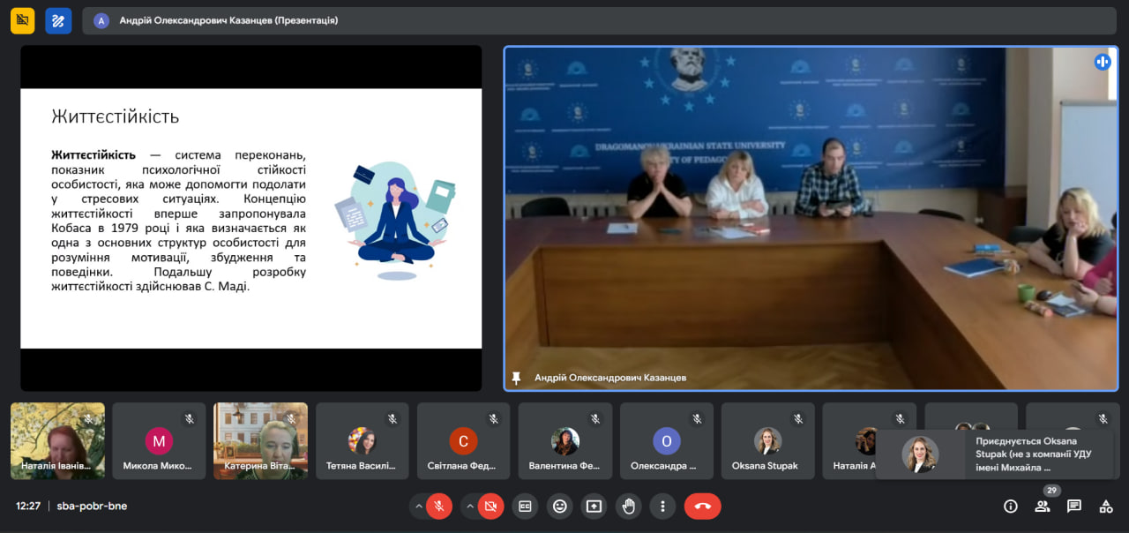Turn on the camera with the red button

pos(491,506)
